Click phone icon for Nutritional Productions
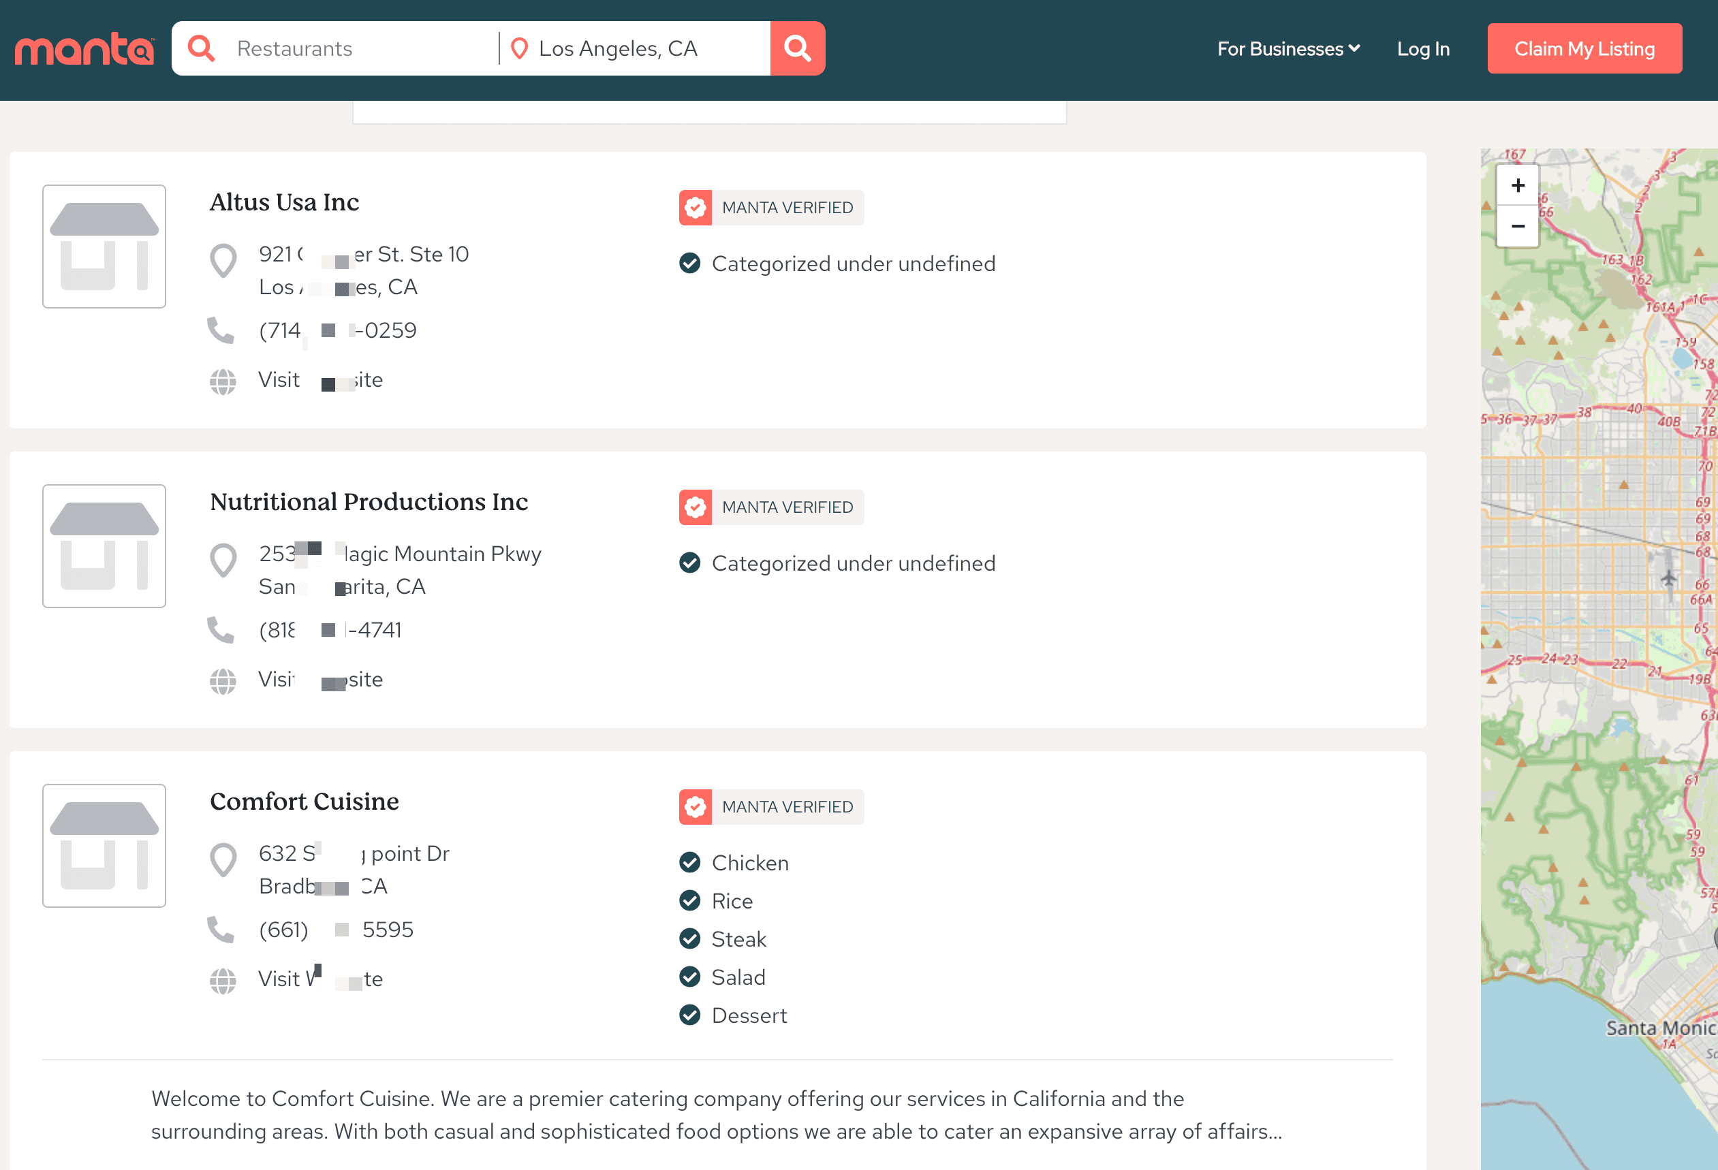Screen dimensions: 1718x1170 coord(220,630)
